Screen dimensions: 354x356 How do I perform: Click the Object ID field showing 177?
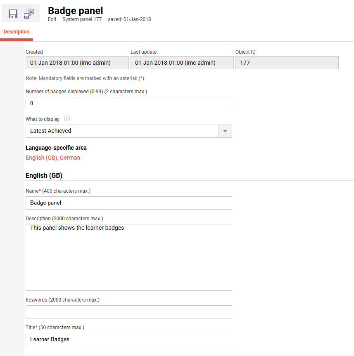287,63
